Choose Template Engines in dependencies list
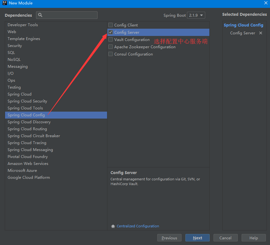Screen dimensions: 270x245 coord(56,39)
